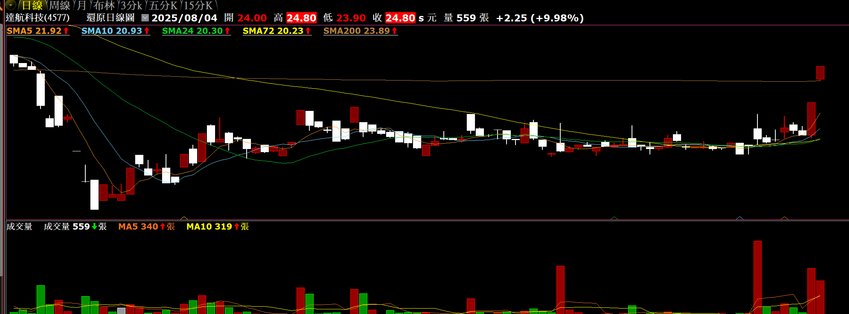Screen dimensions: 849x314
Task: Open the 月 monthly chart tab
Action: [x=81, y=5]
